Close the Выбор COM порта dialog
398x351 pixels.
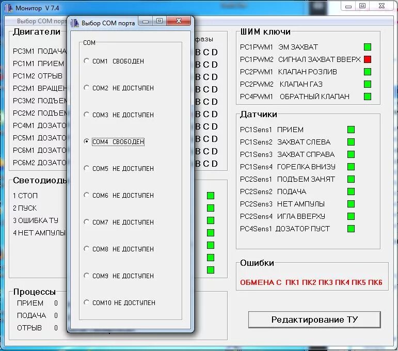[179, 21]
